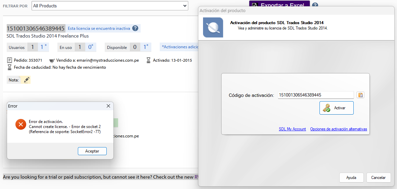Click the SDL Trados Studio logo icon
Viewport: 397px width, 189px height.
pos(213,27)
